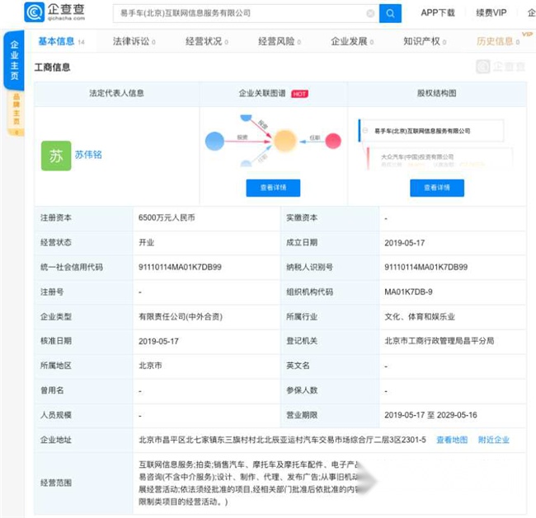This screenshot has width=536, height=518.
Task: Click taxpayer ID value under 纳税人识别号
Action: (426, 267)
